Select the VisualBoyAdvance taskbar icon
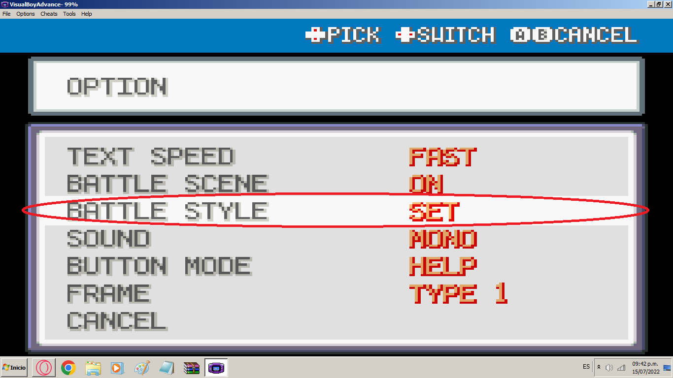The height and width of the screenshot is (378, 673). 216,368
